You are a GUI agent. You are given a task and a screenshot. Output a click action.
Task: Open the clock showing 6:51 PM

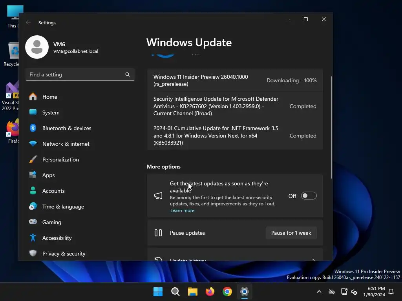[x=374, y=292]
